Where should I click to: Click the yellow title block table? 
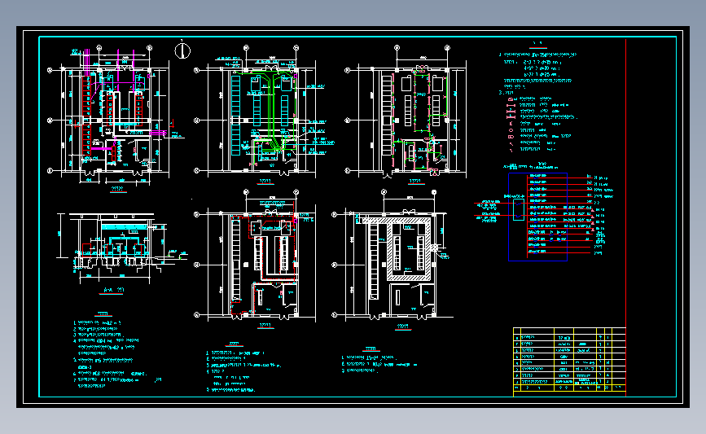pos(569,362)
